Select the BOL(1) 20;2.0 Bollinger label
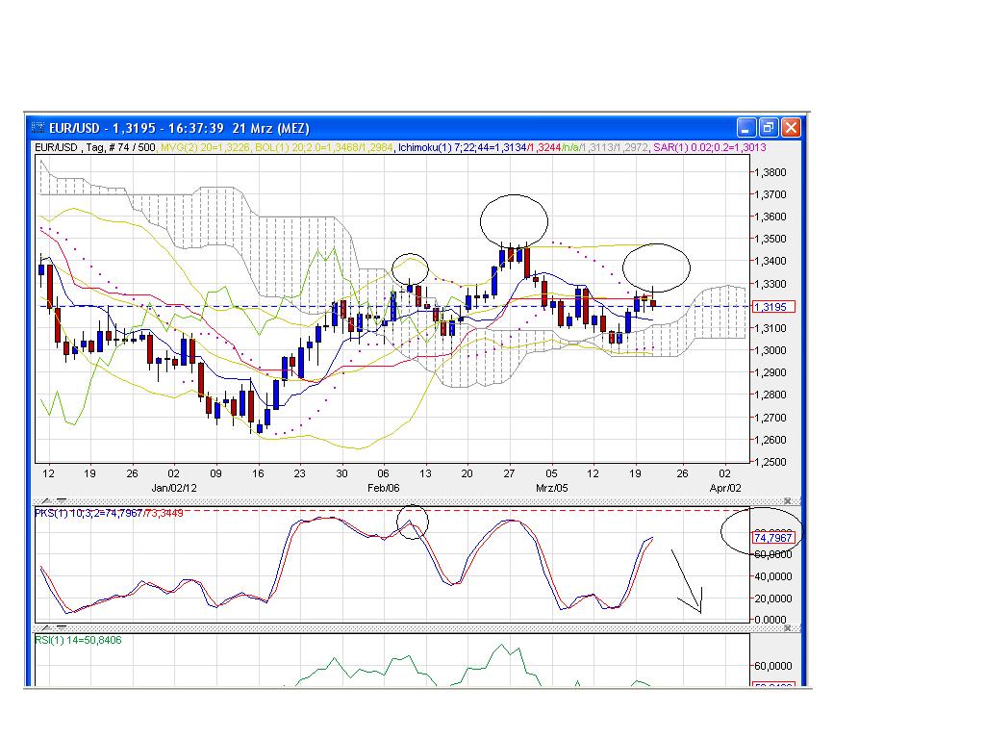 324,147
